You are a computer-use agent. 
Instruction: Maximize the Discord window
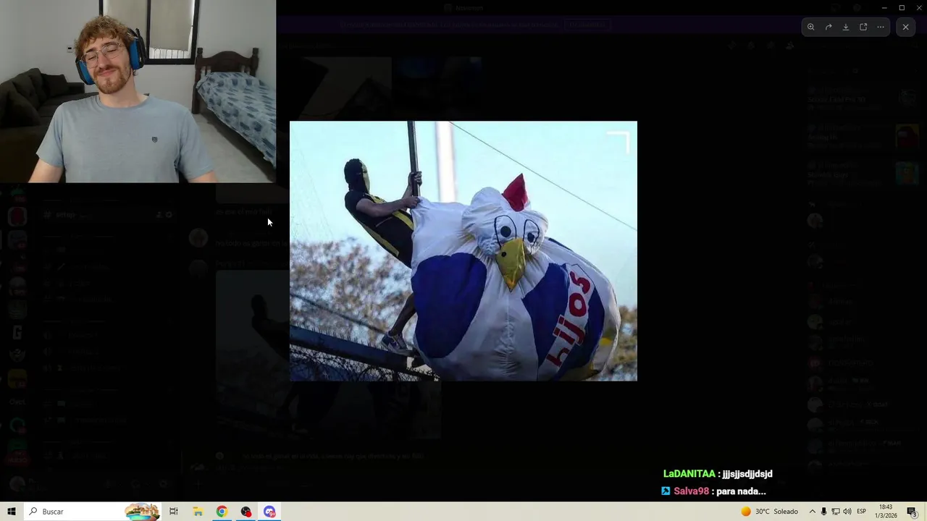[x=902, y=8]
